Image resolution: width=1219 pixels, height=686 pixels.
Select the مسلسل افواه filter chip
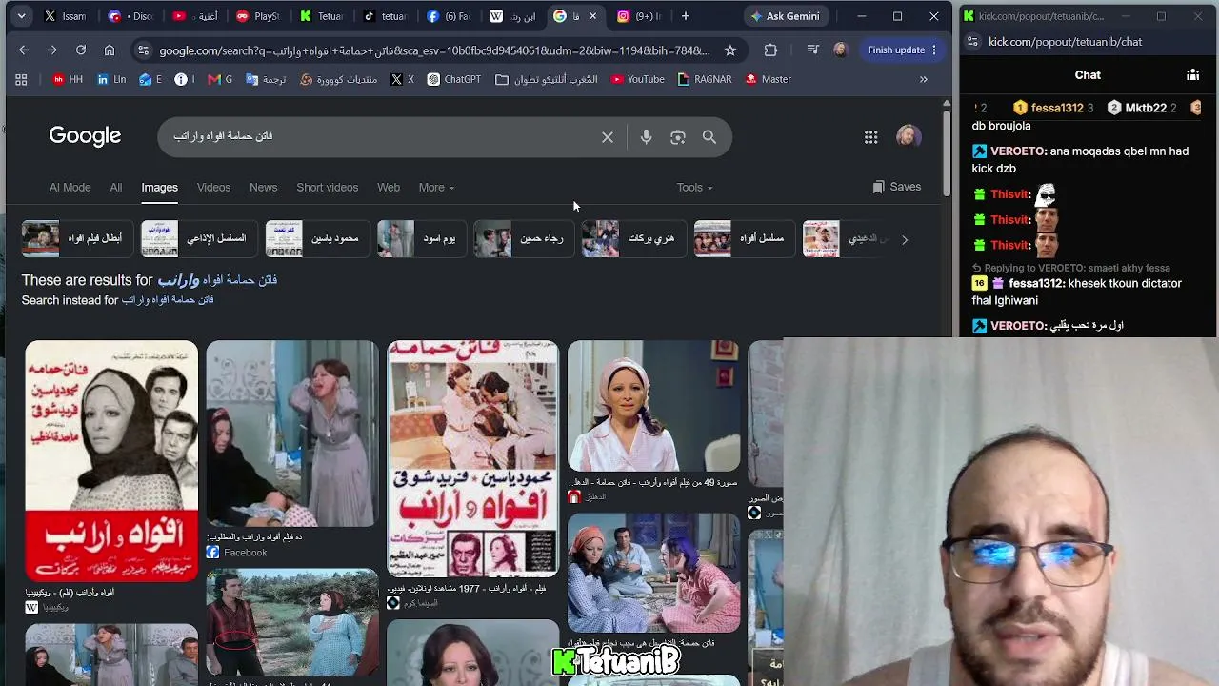(744, 239)
